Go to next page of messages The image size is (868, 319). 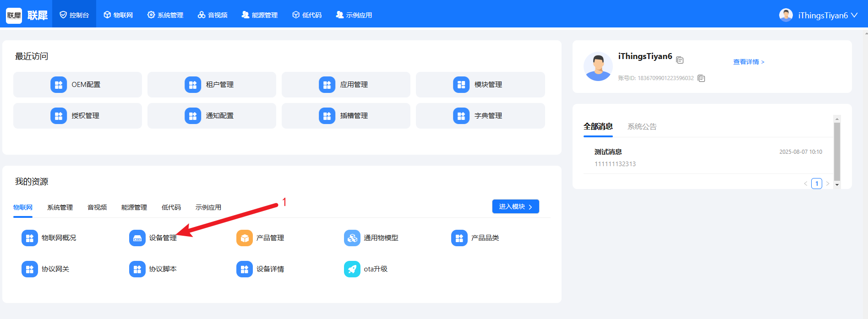(828, 184)
